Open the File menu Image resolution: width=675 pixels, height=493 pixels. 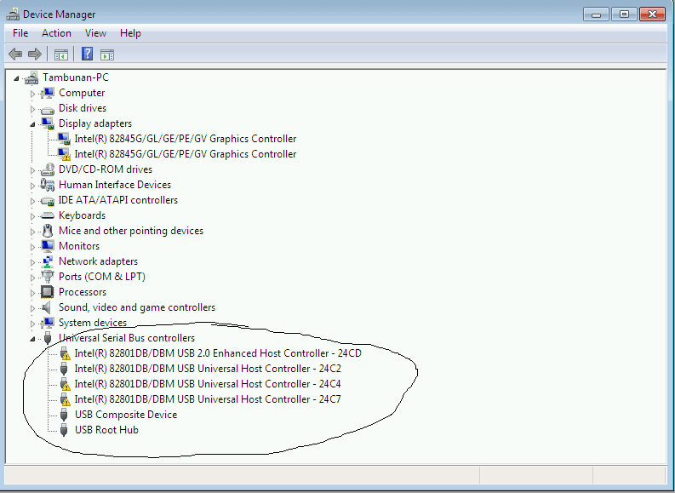[20, 33]
